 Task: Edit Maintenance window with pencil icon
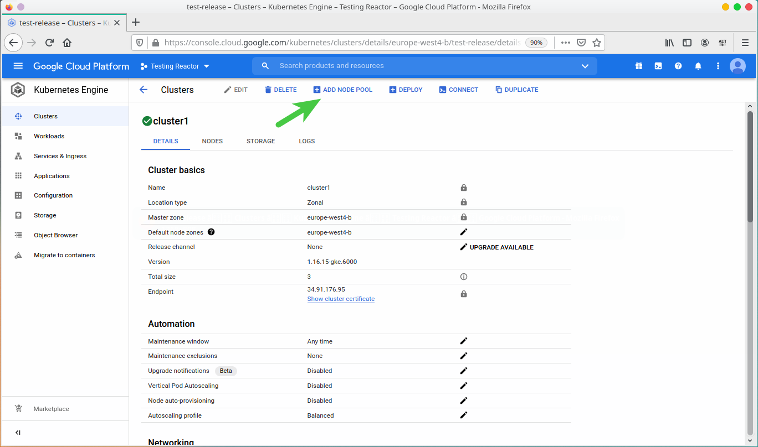(x=464, y=341)
